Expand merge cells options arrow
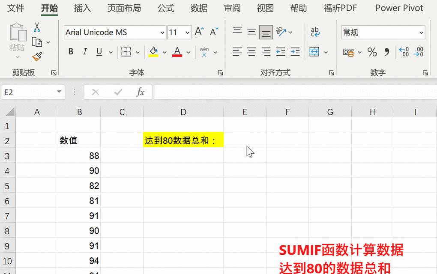Viewport: 437px width, 274px height. click(x=326, y=52)
